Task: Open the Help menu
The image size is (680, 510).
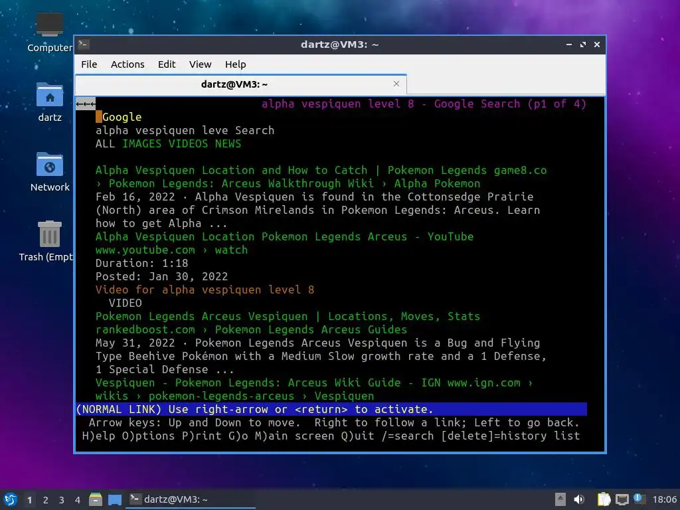Action: [236, 64]
